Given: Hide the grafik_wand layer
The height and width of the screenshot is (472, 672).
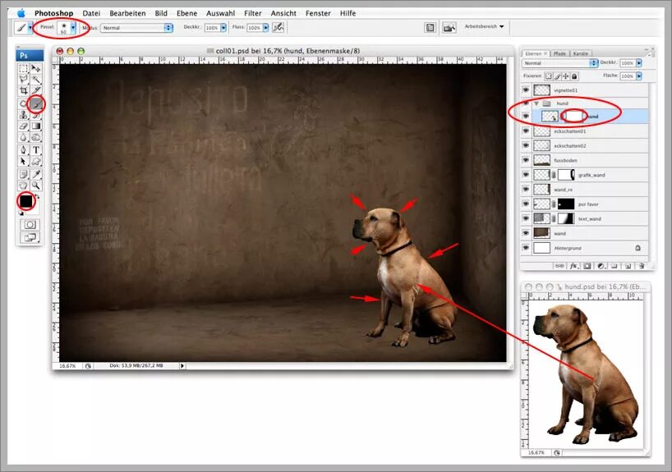Looking at the screenshot, I should tap(526, 175).
